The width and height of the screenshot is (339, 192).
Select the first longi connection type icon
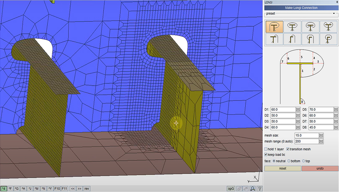point(274,27)
